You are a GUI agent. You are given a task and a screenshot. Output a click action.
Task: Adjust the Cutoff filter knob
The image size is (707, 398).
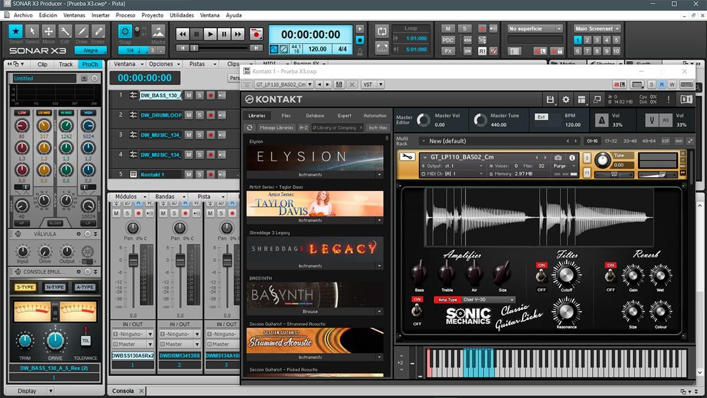pos(566,274)
